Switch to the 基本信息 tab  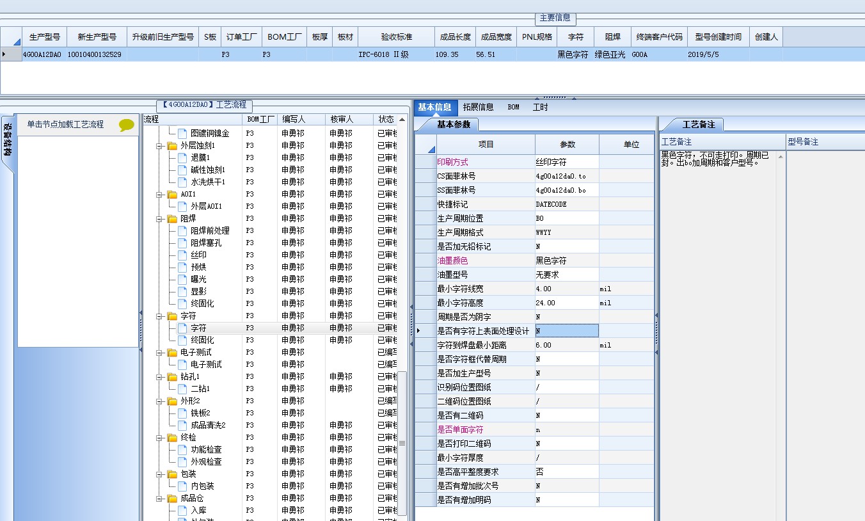(435, 107)
